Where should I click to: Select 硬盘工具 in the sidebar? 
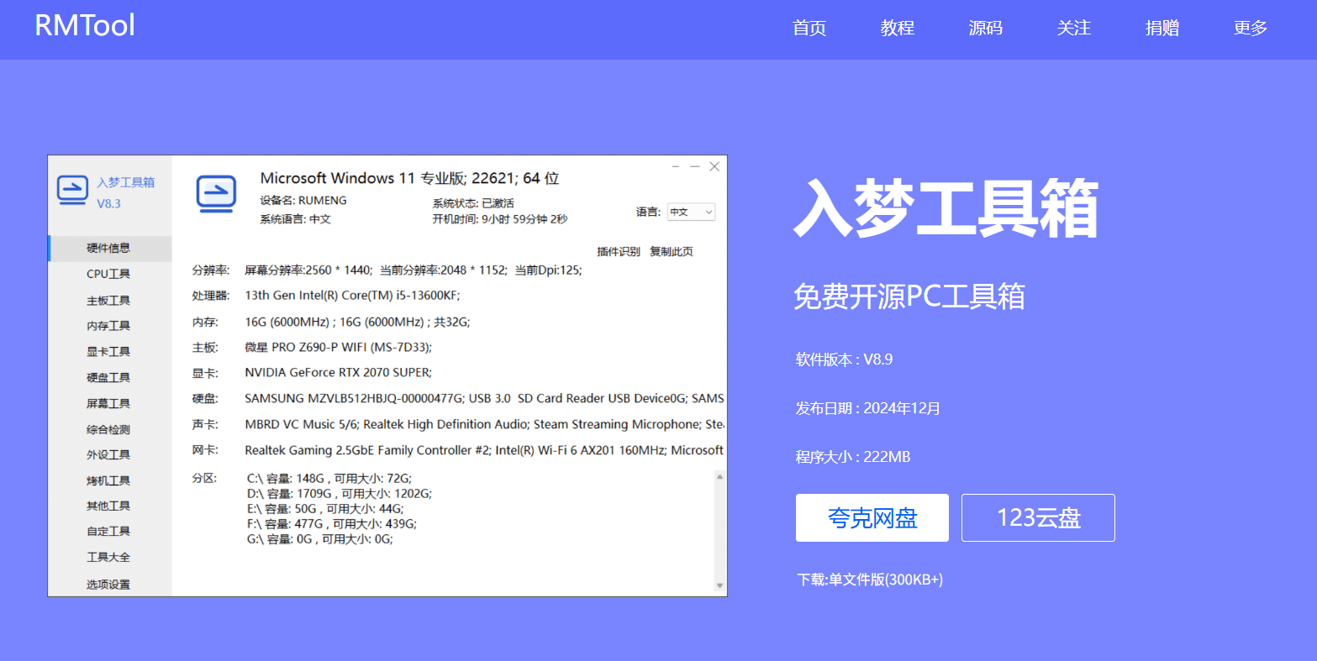[x=109, y=377]
